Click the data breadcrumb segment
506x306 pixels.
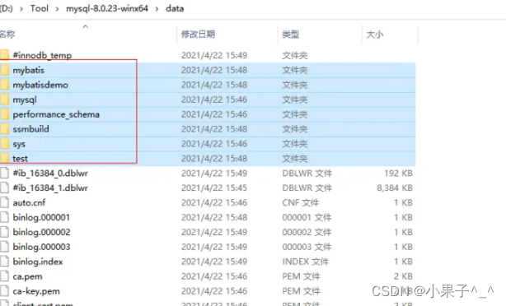175,8
